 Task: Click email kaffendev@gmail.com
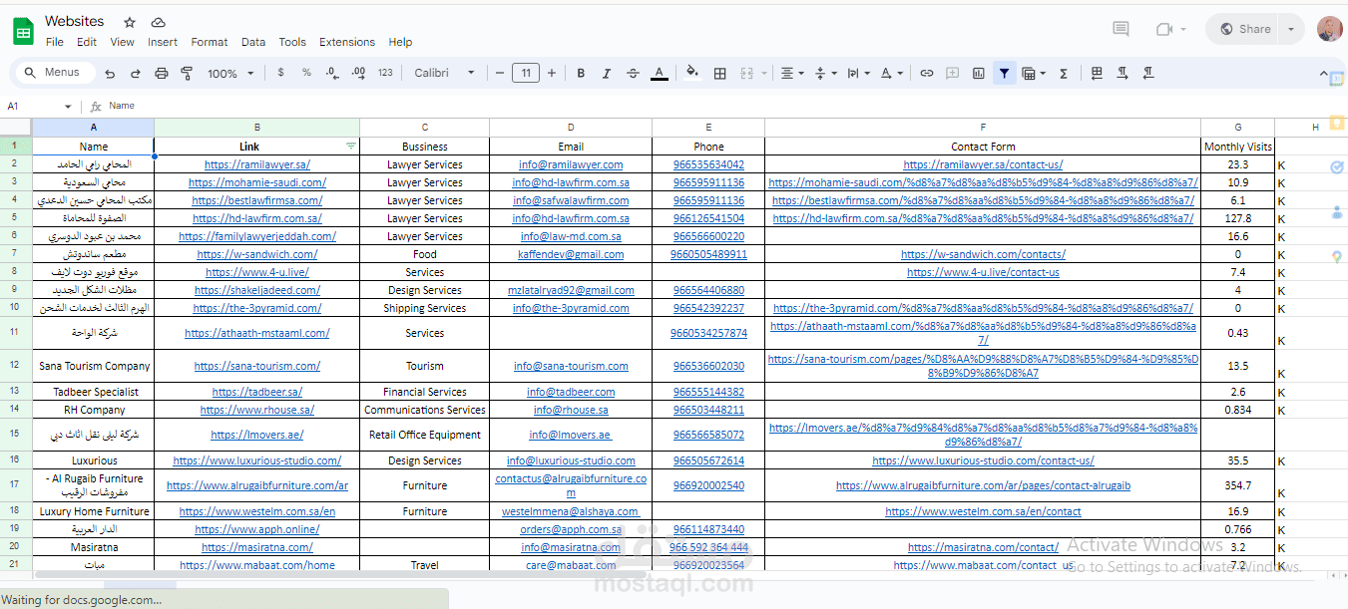coord(571,254)
